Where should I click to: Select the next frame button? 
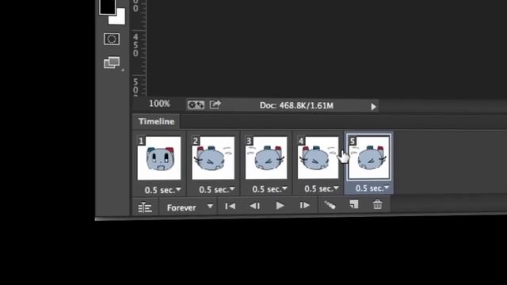[304, 205]
